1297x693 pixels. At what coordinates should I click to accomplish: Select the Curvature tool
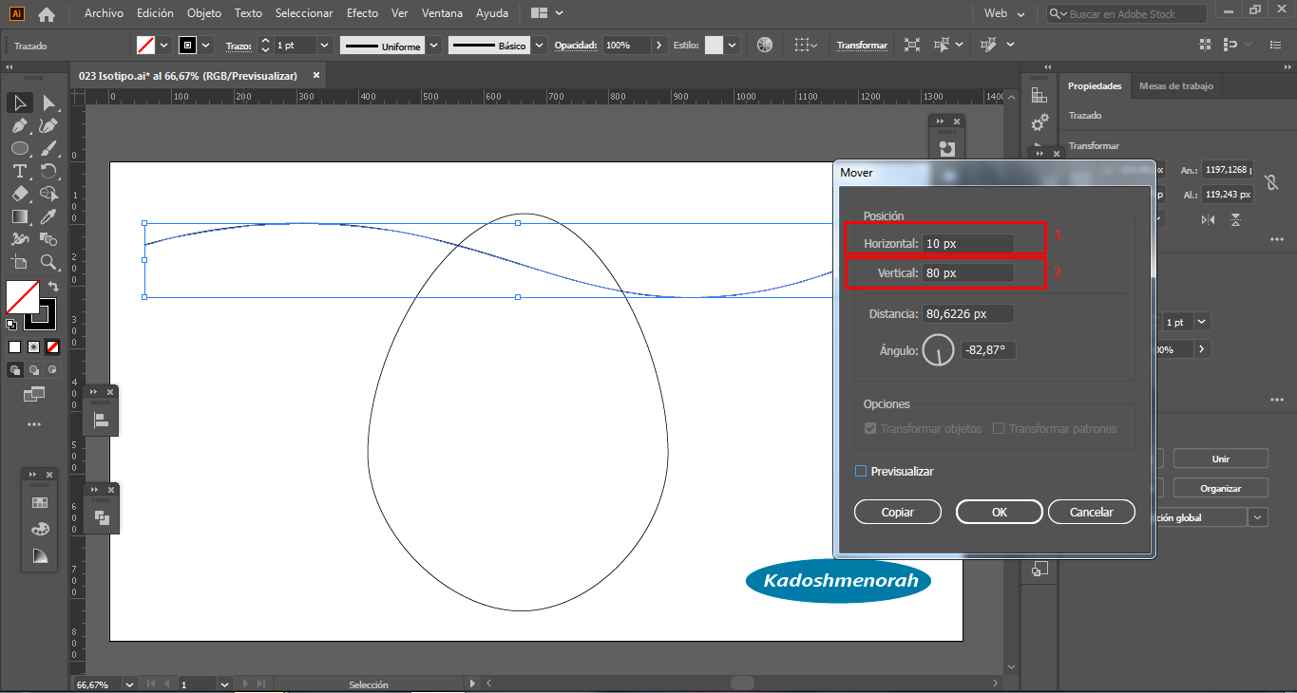(x=48, y=125)
